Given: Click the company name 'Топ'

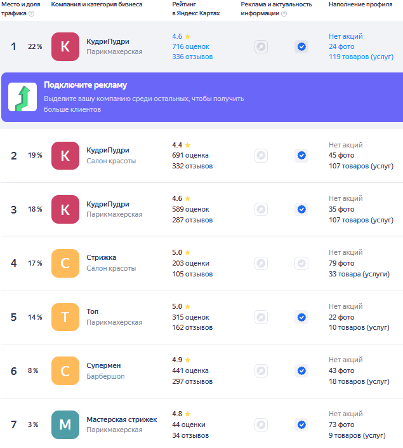Looking at the screenshot, I should 93,312.
